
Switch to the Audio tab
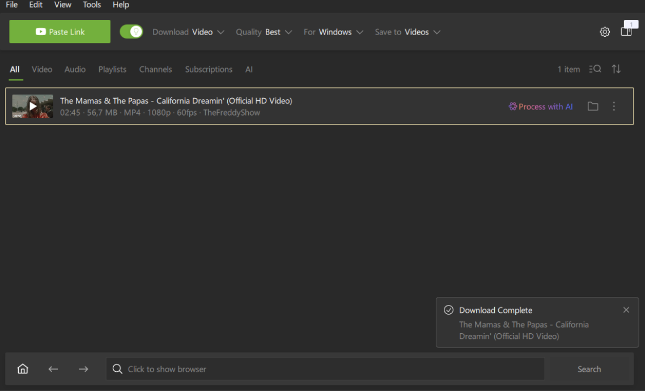tap(75, 70)
